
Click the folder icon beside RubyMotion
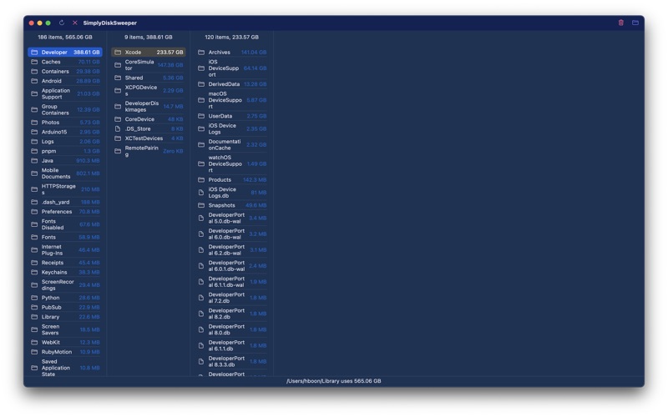pos(34,352)
